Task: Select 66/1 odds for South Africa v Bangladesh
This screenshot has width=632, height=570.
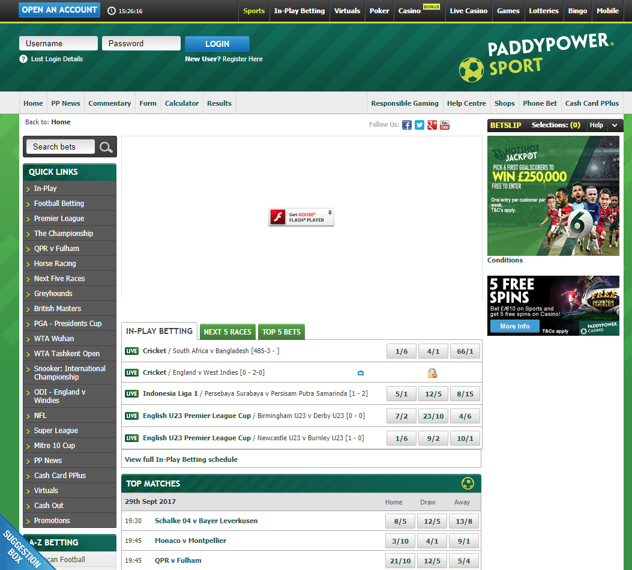Action: [465, 351]
